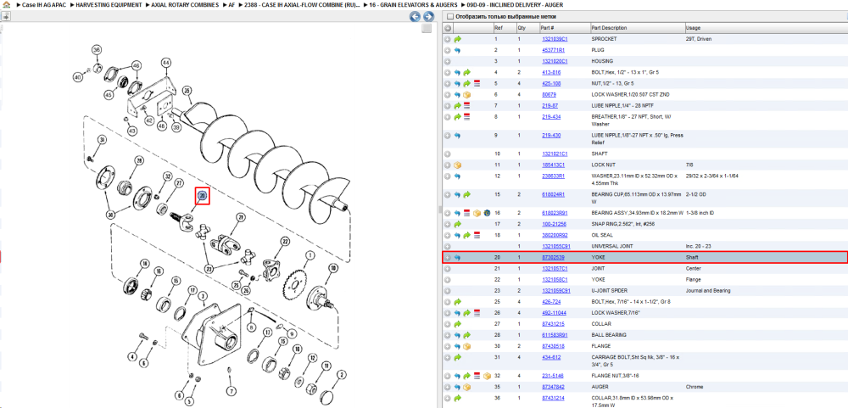Click blue arrow icon on highlighted YOKE row 20
848x408 pixels.
[x=458, y=258]
